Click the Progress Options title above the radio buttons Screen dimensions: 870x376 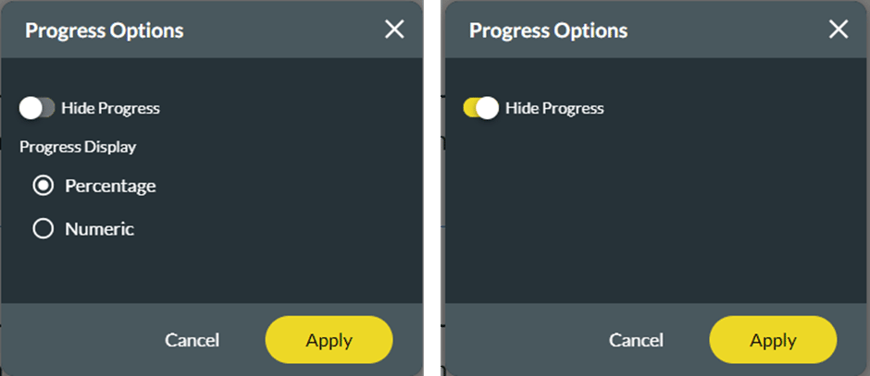105,30
